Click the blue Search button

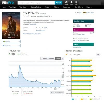(58, 3)
